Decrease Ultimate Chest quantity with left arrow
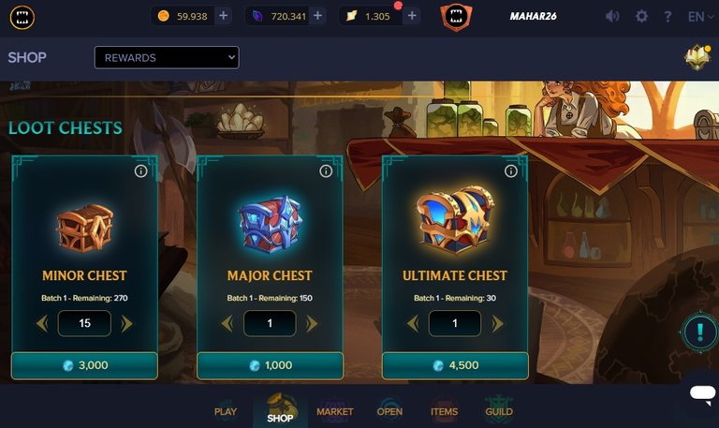This screenshot has height=428, width=719. tap(413, 323)
